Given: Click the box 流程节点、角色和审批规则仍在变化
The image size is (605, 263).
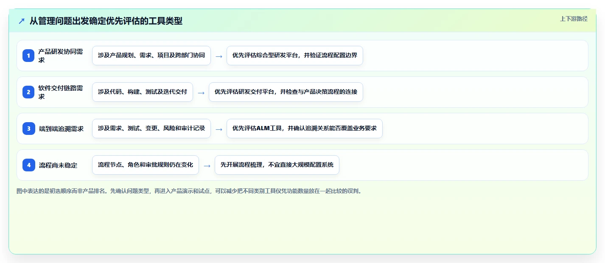Looking at the screenshot, I should click(x=146, y=165).
